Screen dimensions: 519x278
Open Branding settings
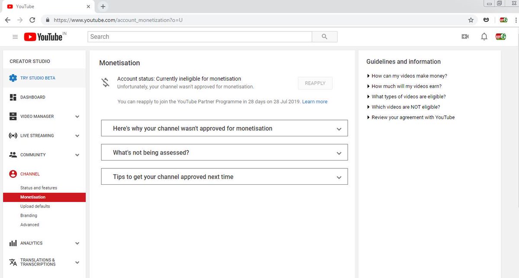tap(29, 215)
